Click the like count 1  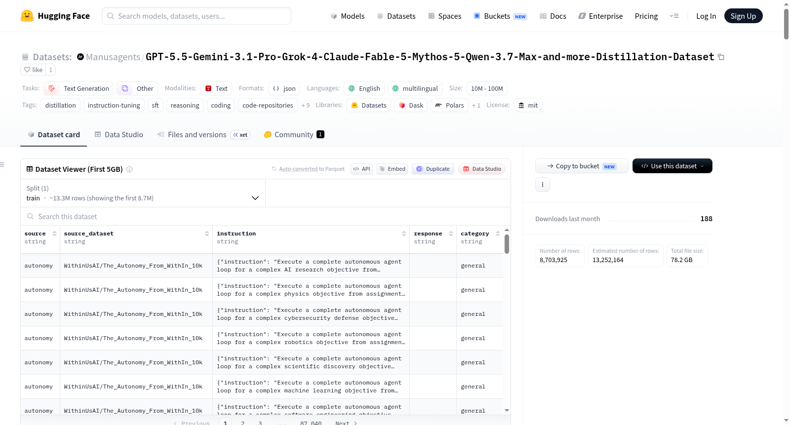pyautogui.click(x=50, y=70)
